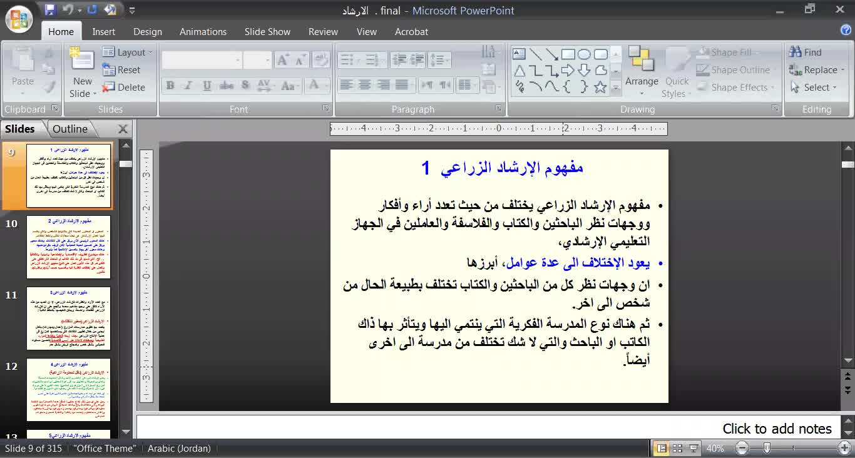Select the Scribble shape

[x=519, y=87]
